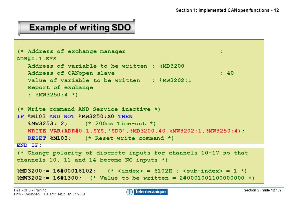Click the 'Section 1: Implemented CANopen functions - 12' header
The image size is (293, 203).
pos(227,10)
